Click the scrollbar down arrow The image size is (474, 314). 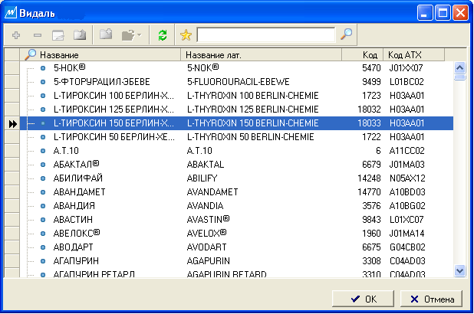click(459, 270)
